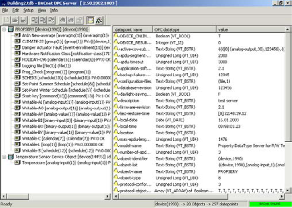The height and width of the screenshot is (208, 292).
Task: Click the Temperature Sensor Device Object icon
Action: tap(11, 157)
